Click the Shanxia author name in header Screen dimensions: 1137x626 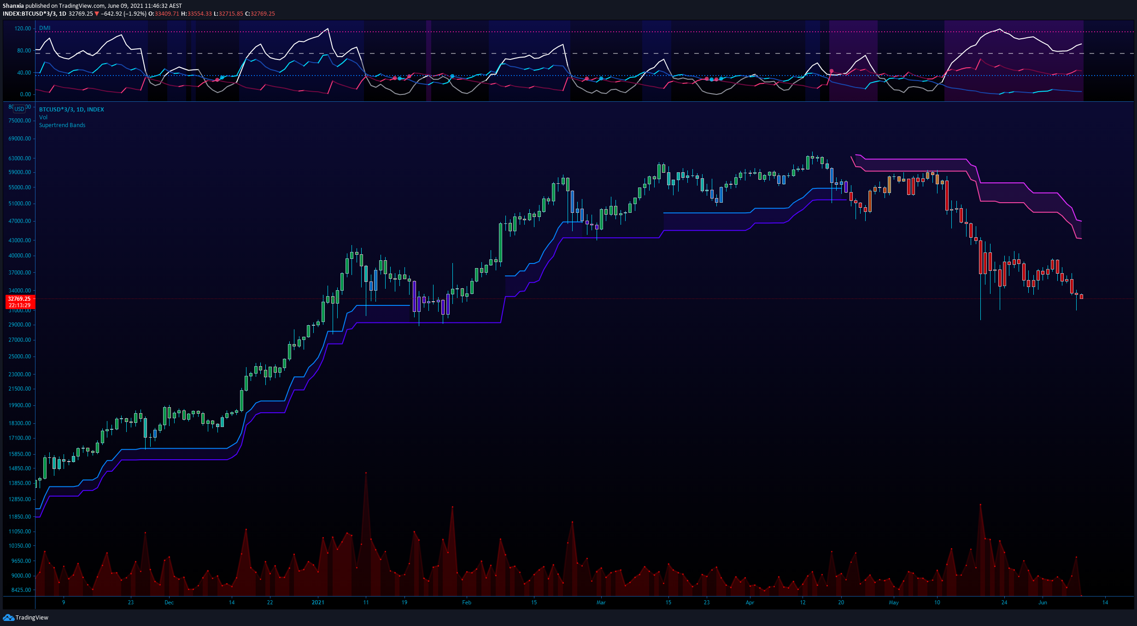tap(13, 6)
